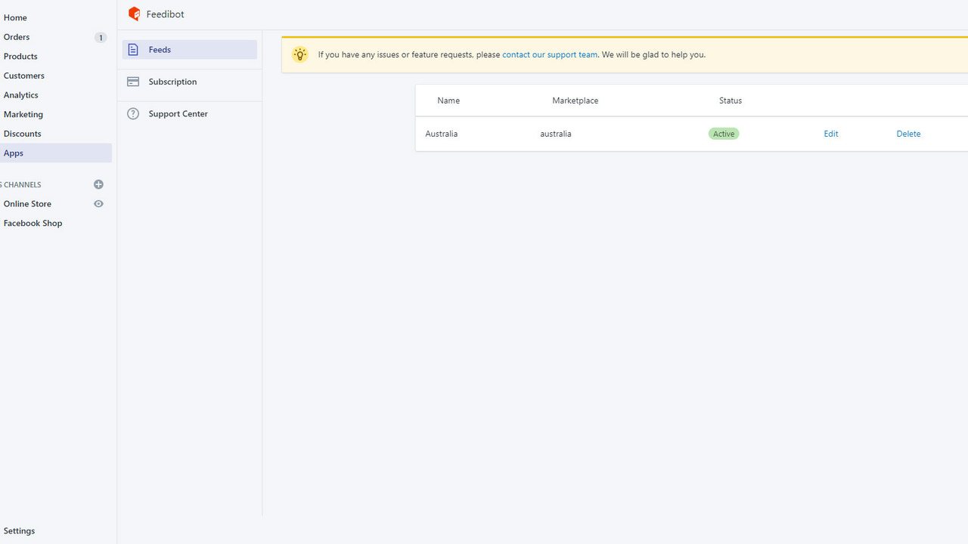Click the Orders notification badge
Viewport: 968px width, 544px height.
pyautogui.click(x=100, y=37)
